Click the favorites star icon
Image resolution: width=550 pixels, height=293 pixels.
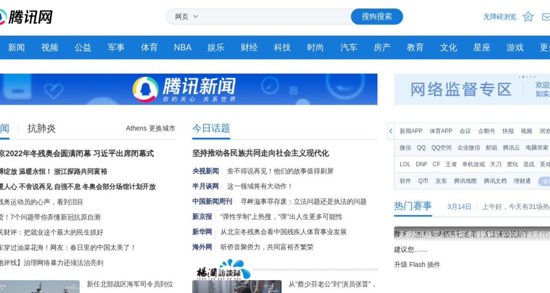coord(528,17)
